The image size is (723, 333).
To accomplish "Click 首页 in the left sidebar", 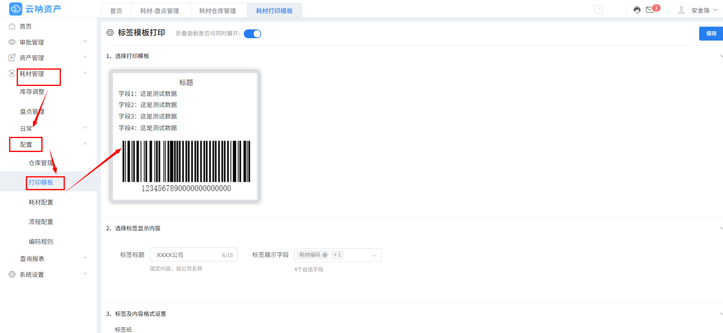I will 26,27.
